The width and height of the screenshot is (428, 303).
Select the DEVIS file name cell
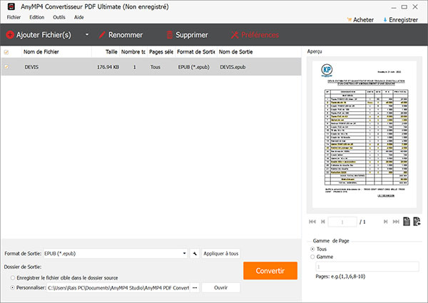coord(31,67)
